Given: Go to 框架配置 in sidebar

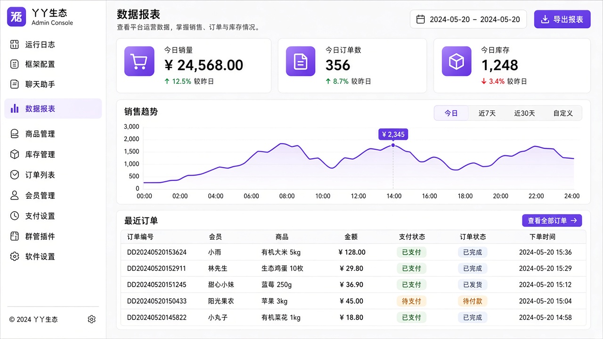Looking at the screenshot, I should click(53, 64).
